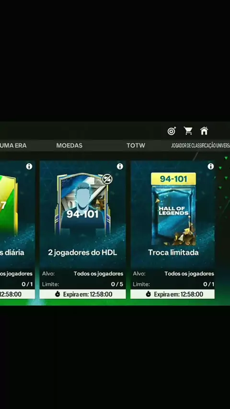Show info for the diária exchange card

29,166
